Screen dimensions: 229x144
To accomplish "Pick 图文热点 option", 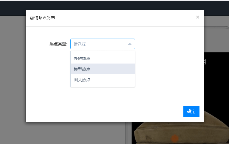I will (x=103, y=80).
